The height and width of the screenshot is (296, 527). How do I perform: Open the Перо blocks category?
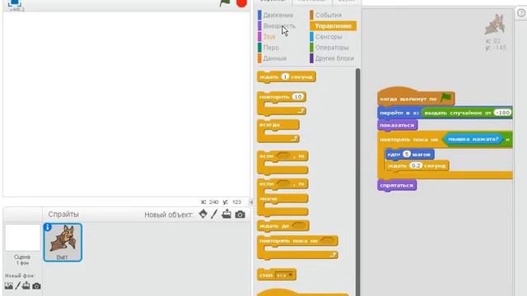click(x=271, y=48)
